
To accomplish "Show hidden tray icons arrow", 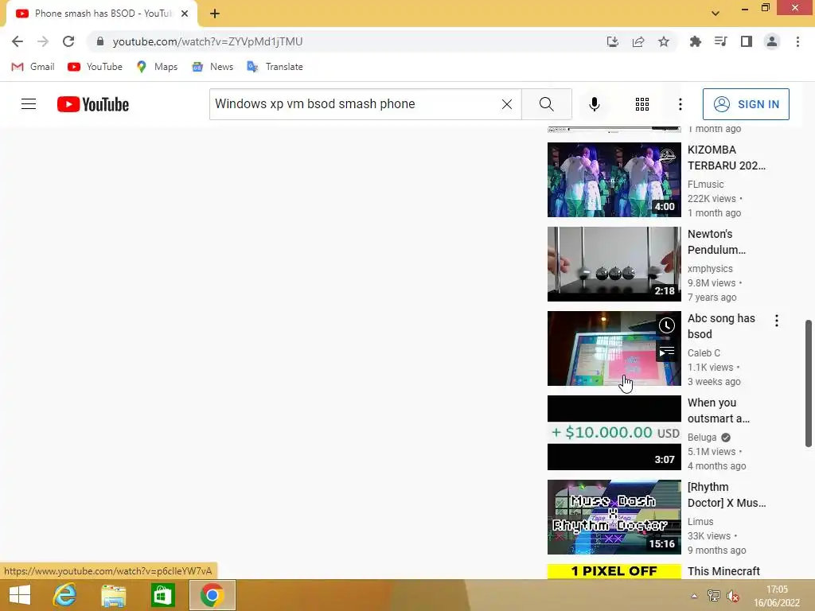I will (x=694, y=596).
